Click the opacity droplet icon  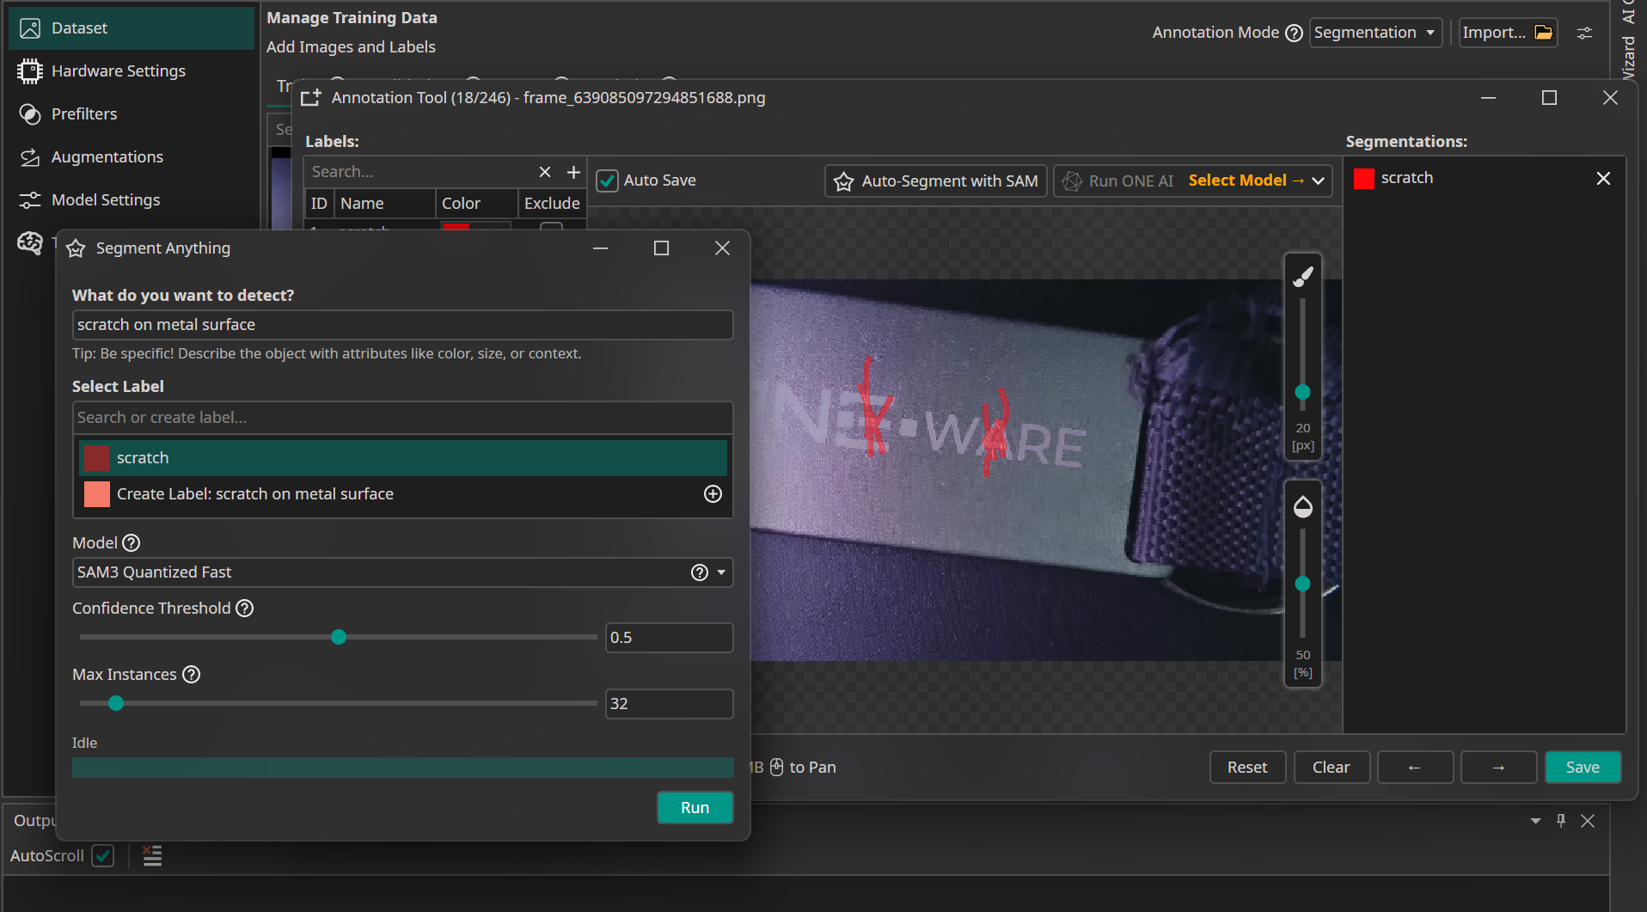1303,507
